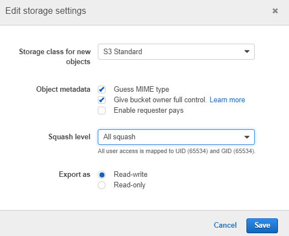Viewport: 289px width, 236px height.
Task: Open the Learn more link
Action: coord(227,99)
